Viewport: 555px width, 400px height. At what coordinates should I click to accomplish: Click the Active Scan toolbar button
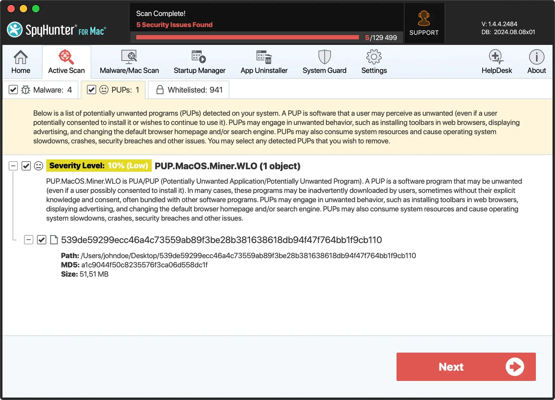point(66,62)
